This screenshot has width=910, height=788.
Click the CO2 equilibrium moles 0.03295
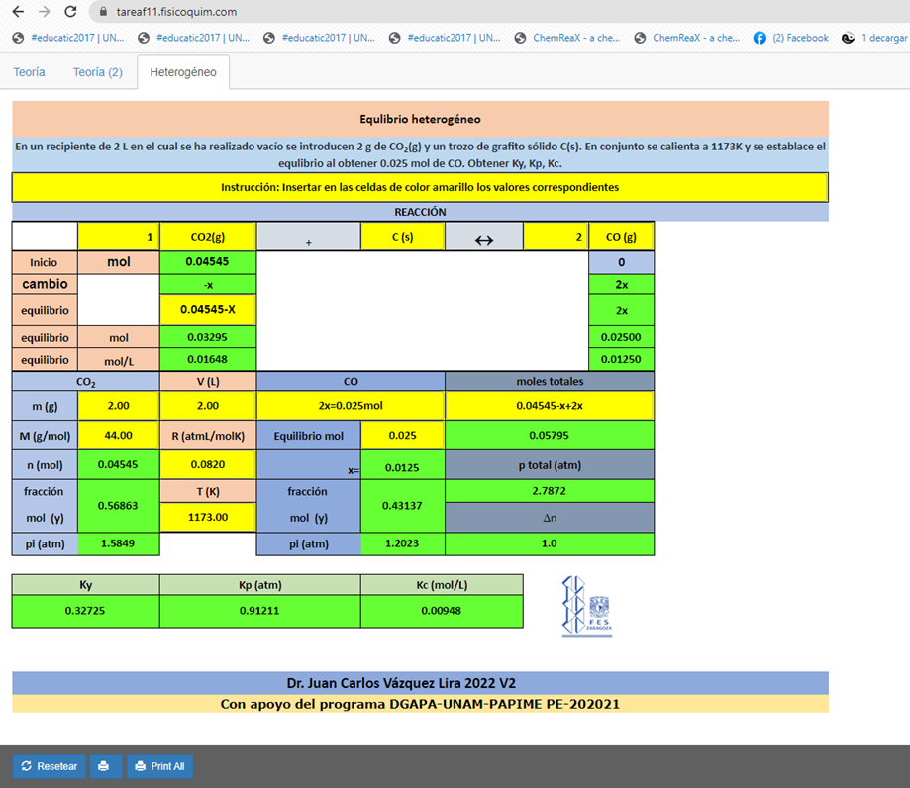(208, 337)
